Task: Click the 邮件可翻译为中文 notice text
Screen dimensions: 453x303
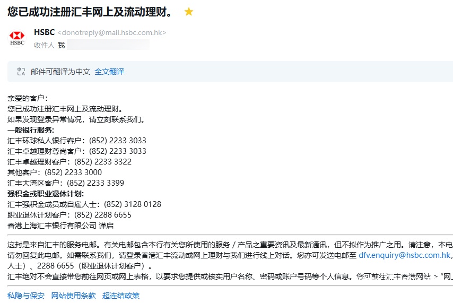Action: 60,72
